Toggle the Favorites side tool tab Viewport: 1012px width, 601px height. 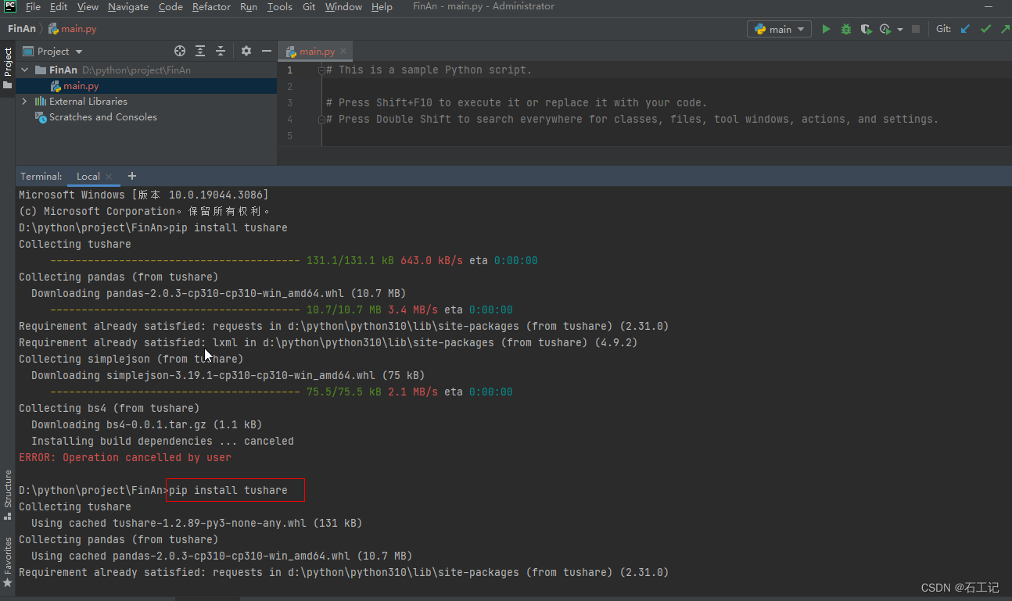click(8, 561)
